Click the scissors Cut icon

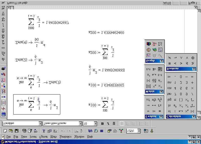point(44,131)
